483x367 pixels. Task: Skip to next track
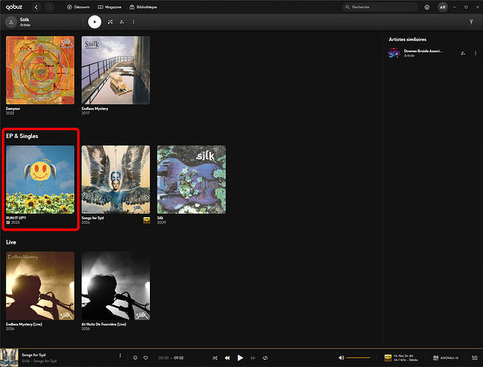click(x=253, y=357)
